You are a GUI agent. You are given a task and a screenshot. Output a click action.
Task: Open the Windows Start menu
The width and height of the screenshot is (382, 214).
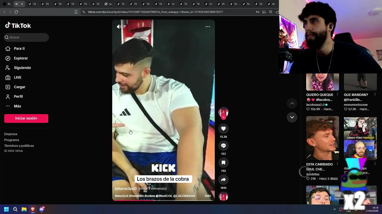click(6, 209)
